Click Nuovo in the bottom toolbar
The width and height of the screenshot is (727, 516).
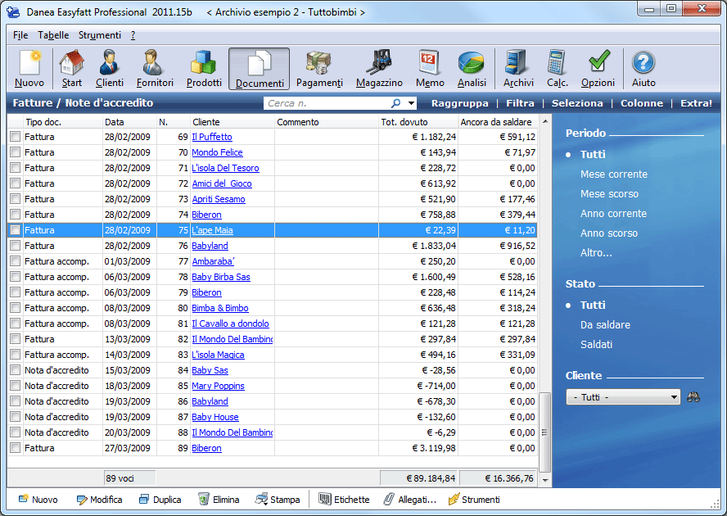(x=38, y=500)
